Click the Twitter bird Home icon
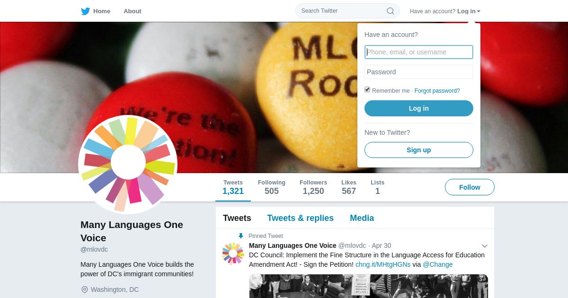 point(85,11)
